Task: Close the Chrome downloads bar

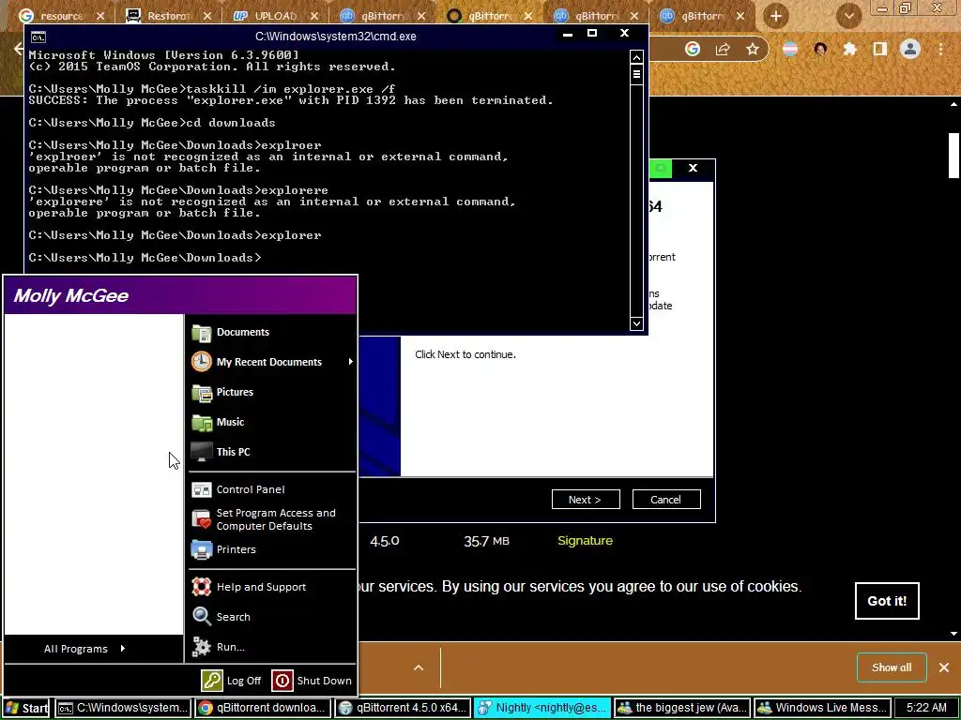Action: (x=944, y=667)
